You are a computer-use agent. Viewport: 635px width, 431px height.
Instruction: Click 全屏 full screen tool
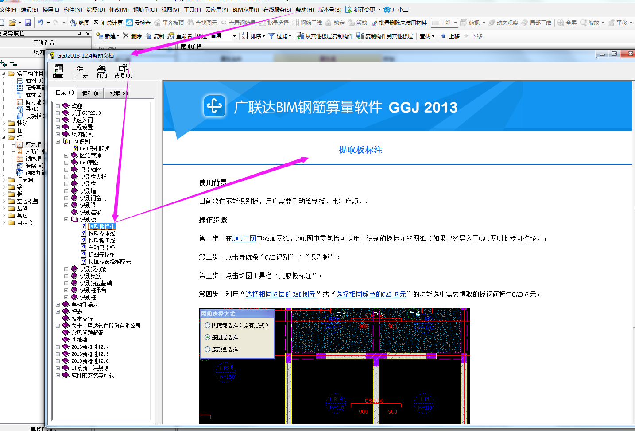(x=567, y=23)
